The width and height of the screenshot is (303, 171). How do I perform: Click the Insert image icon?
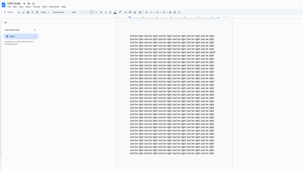135,12
